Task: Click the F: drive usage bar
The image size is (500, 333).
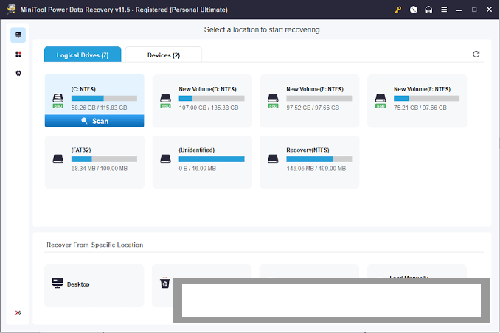Action: click(x=427, y=98)
